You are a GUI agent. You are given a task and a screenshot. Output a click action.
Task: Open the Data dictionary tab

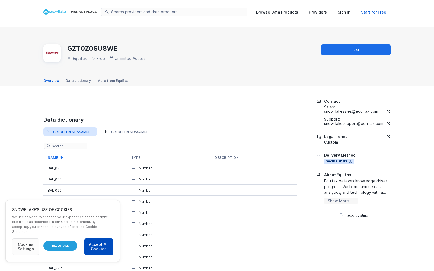point(78,81)
